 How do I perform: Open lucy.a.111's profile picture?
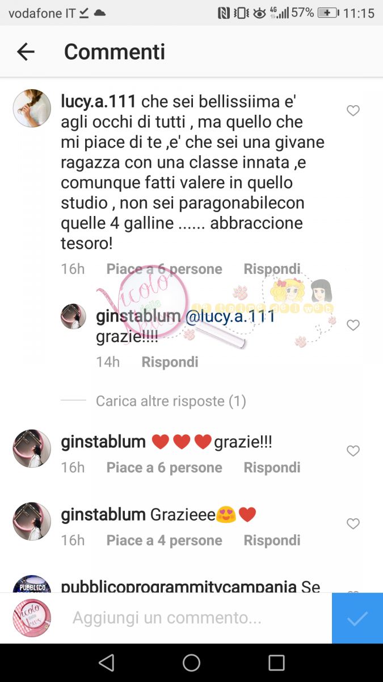32,108
